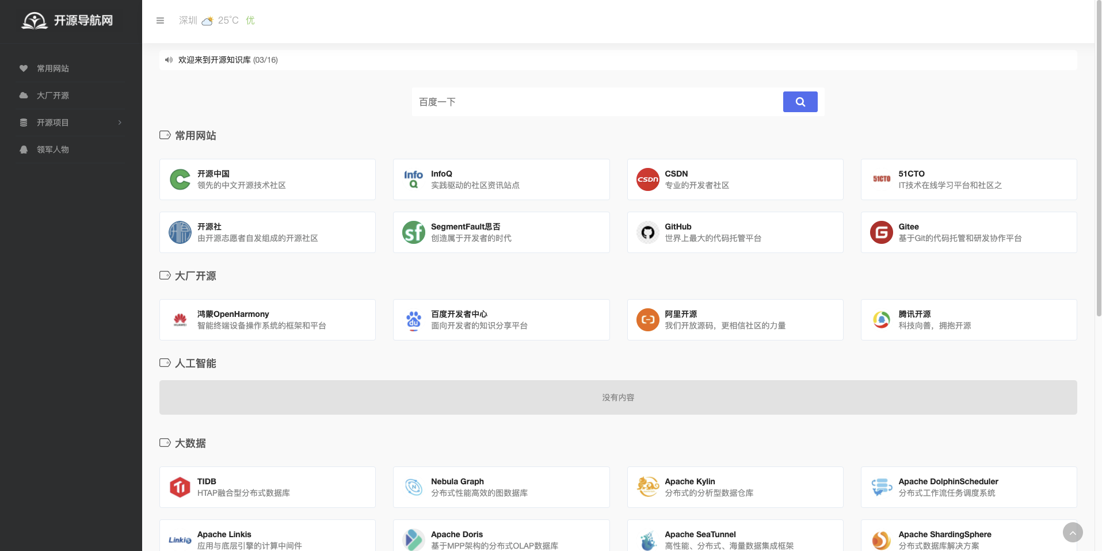Open the Apache ShardingSphere card title

pos(945,534)
